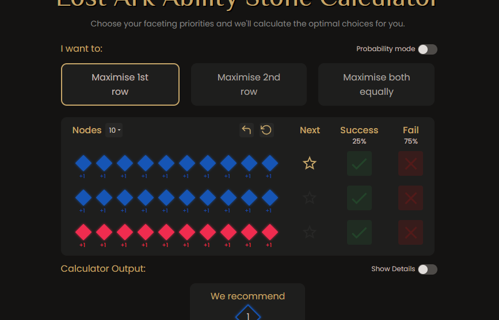Click the undo arrow icon
The height and width of the screenshot is (320, 499).
pos(246,130)
